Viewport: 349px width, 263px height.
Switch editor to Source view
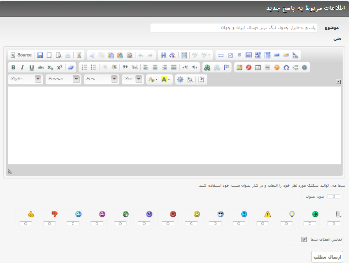pos(21,55)
